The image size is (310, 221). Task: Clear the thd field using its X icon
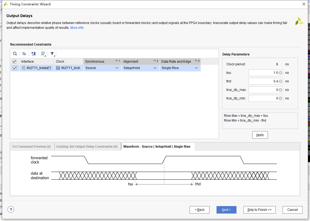[x=280, y=81]
